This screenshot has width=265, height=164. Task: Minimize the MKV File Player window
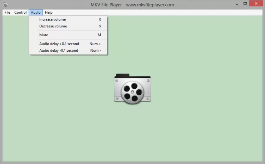pyautogui.click(x=237, y=4)
